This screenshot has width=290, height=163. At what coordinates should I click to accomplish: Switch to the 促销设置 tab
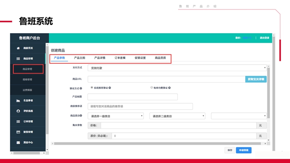click(140, 58)
